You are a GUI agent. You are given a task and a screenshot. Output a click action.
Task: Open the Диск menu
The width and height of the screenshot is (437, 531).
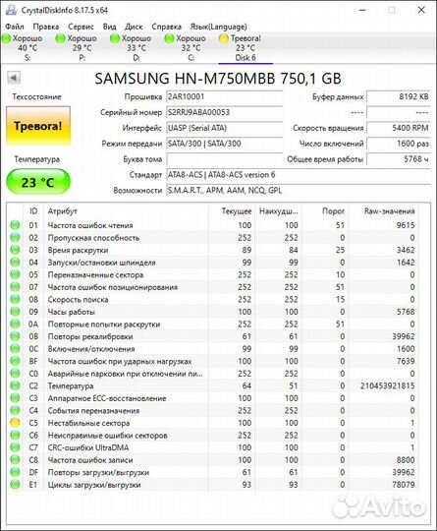click(x=134, y=27)
